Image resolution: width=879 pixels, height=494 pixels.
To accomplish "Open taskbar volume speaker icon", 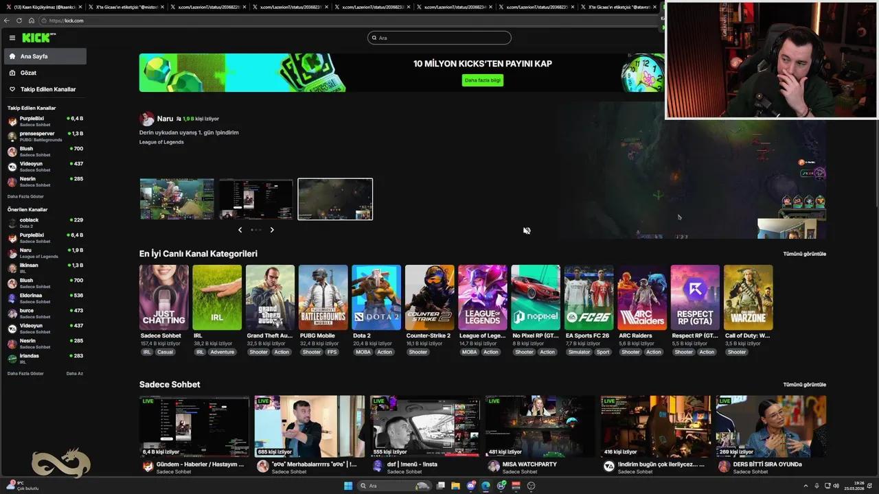I will [836, 486].
